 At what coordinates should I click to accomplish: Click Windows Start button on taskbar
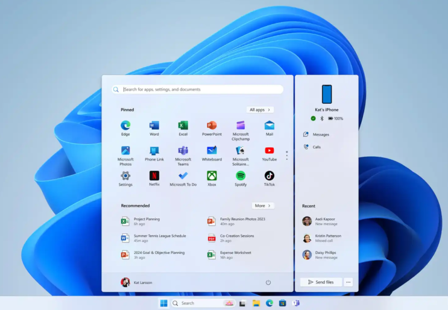[164, 303]
